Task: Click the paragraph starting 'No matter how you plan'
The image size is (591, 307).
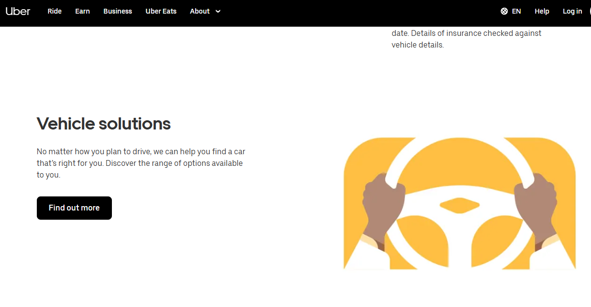Action: click(141, 163)
